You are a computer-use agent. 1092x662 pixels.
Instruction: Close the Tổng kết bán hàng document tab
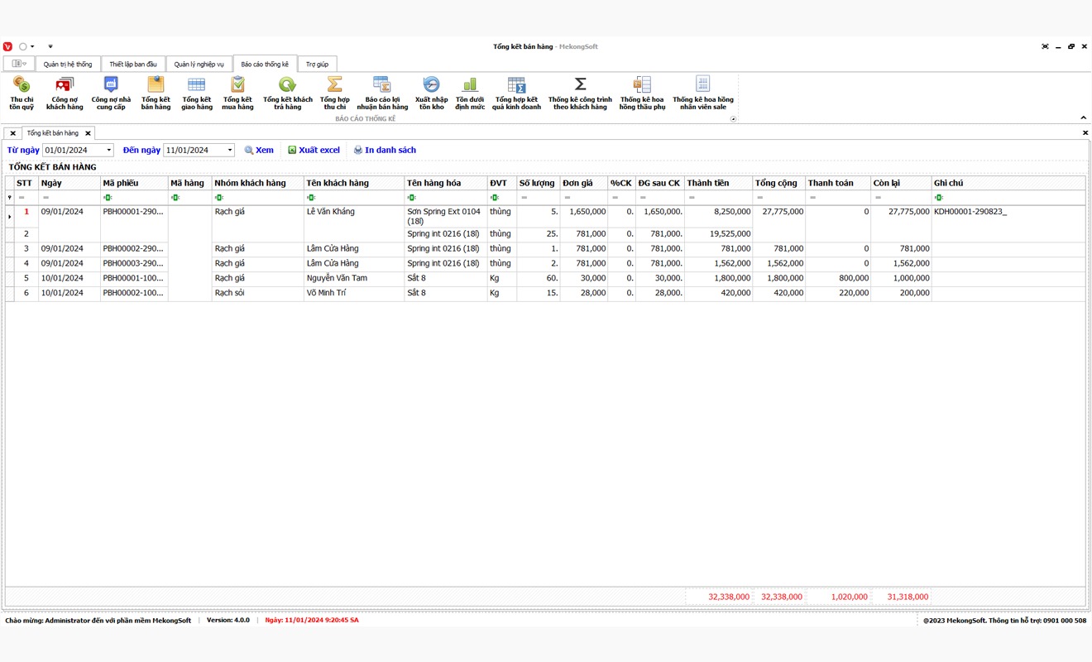coord(88,133)
